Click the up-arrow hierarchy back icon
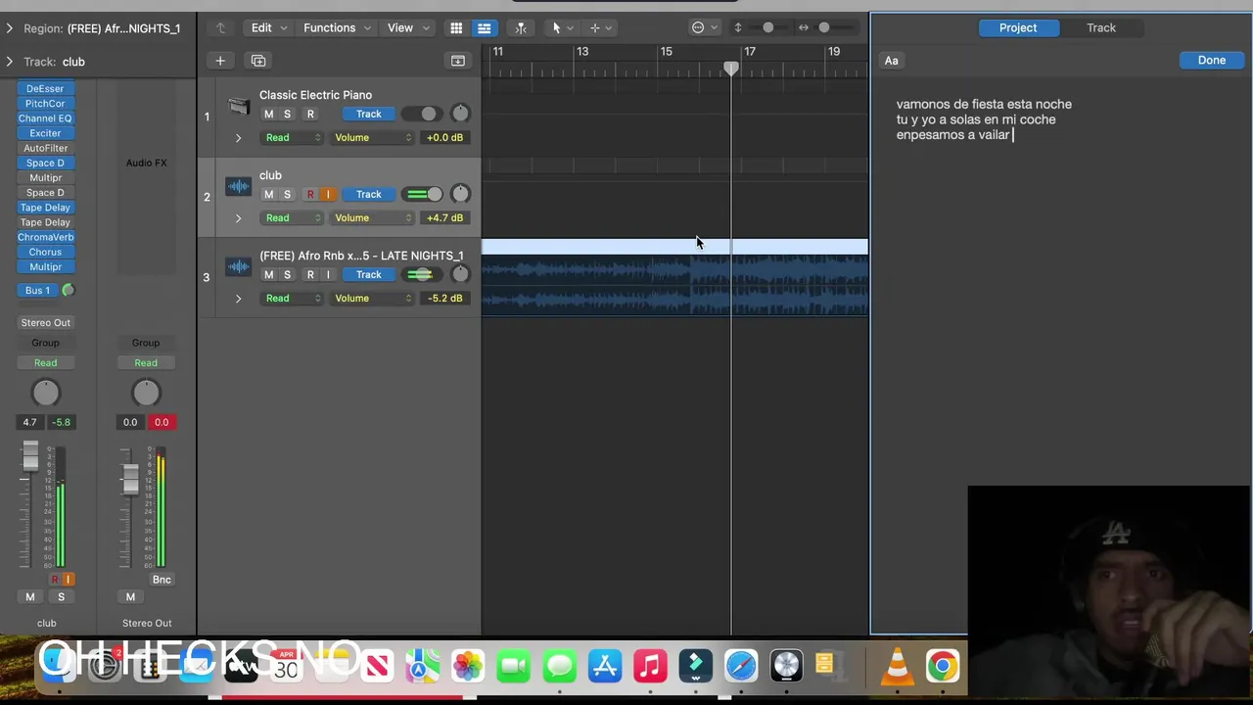1253x705 pixels. [220, 27]
